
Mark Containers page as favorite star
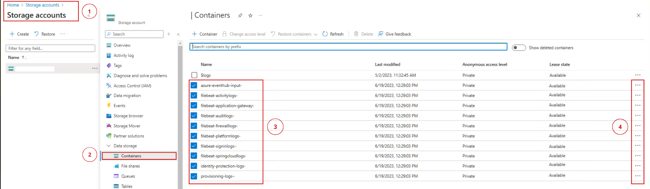click(250, 16)
